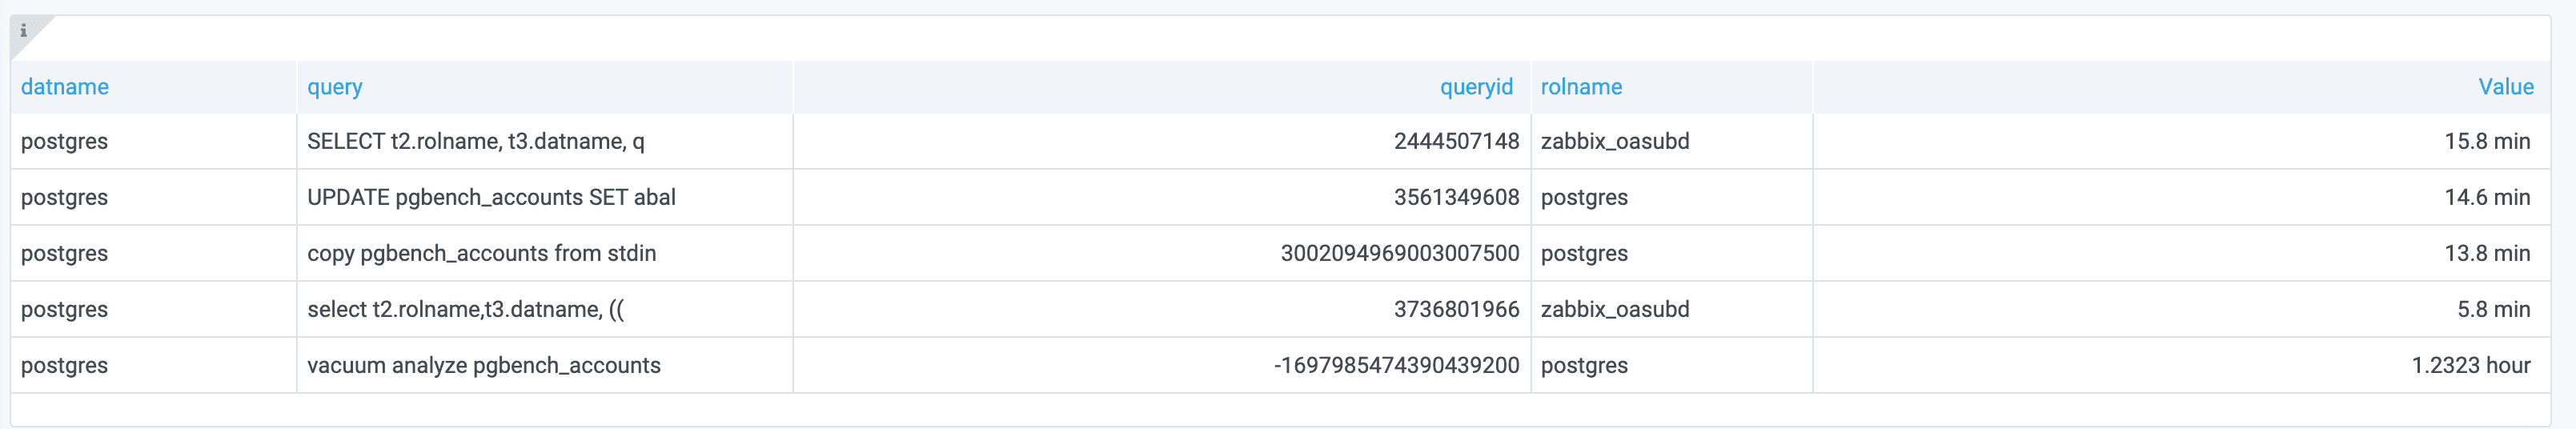Sort by Value column header

(2505, 87)
